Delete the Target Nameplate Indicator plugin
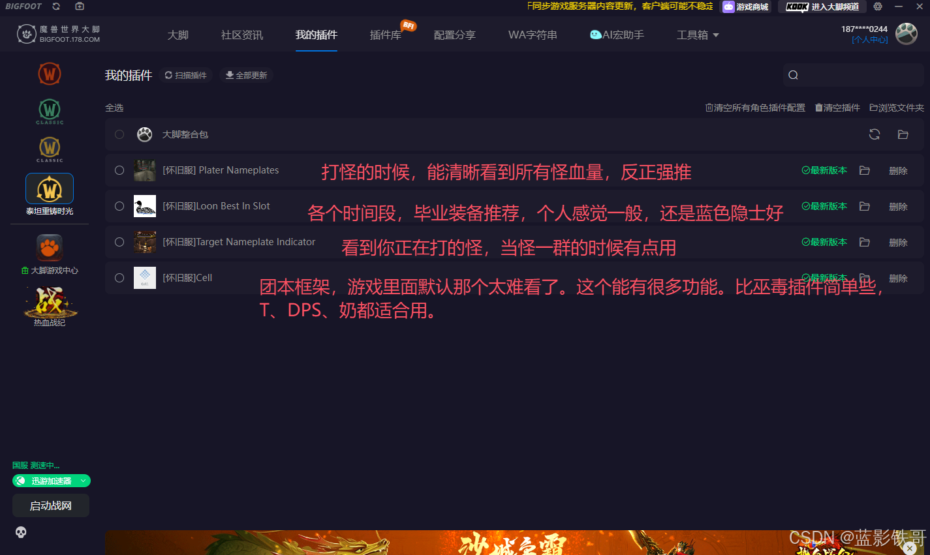This screenshot has width=930, height=555. (x=898, y=243)
